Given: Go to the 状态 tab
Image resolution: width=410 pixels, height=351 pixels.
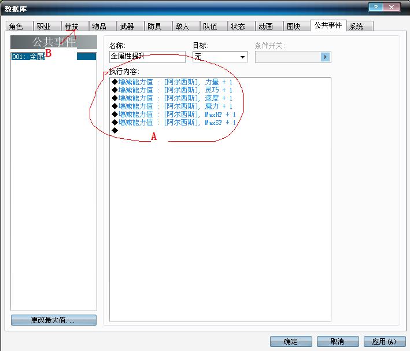Looking at the screenshot, I should (x=241, y=26).
